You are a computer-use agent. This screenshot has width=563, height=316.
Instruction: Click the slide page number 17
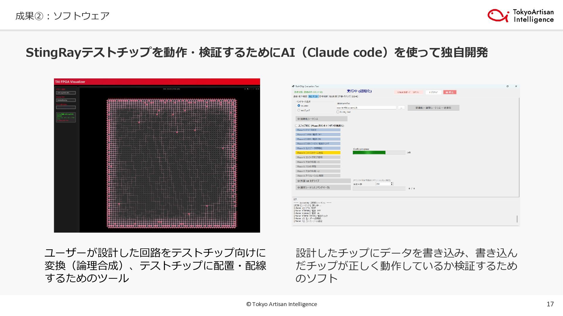550,304
